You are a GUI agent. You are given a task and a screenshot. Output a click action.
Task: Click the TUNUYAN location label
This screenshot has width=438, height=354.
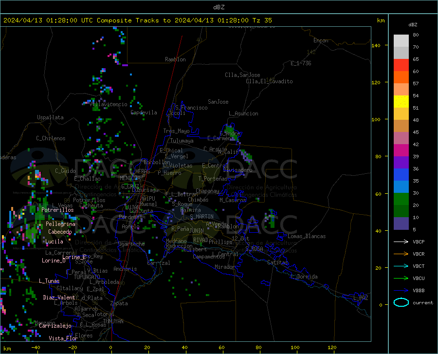coord(113,321)
